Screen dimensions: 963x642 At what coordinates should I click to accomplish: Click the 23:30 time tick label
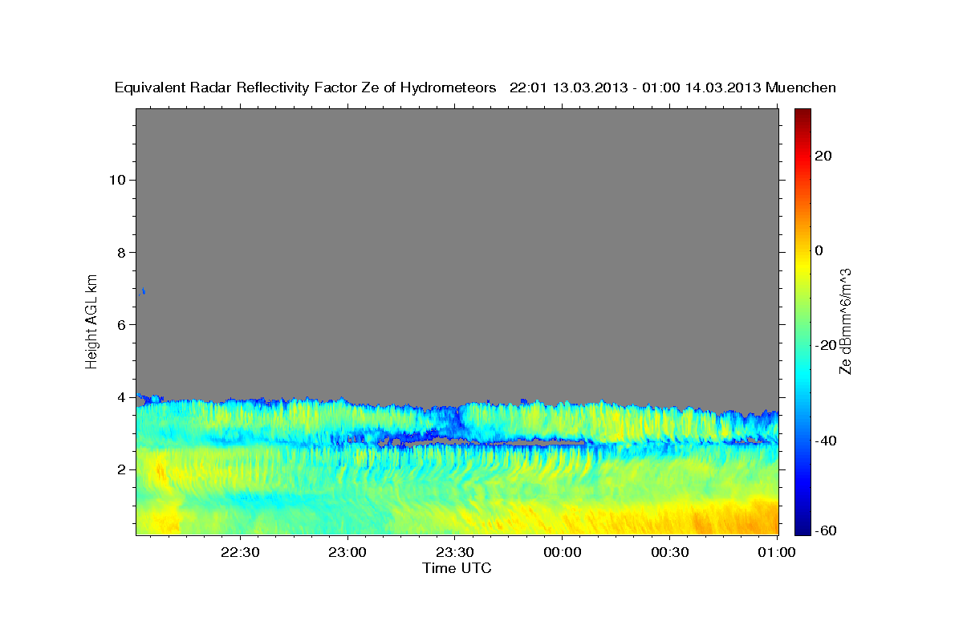point(455,552)
